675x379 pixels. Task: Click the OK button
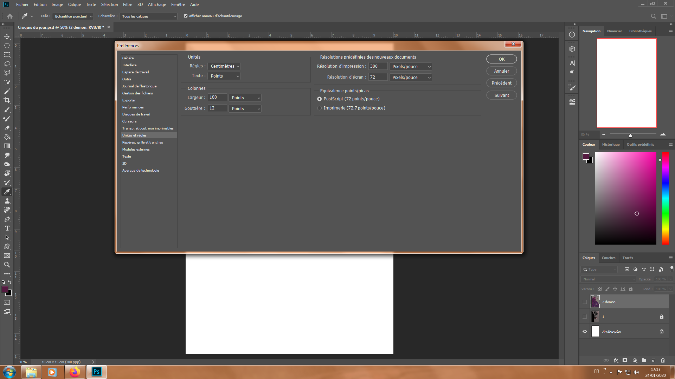click(x=501, y=59)
